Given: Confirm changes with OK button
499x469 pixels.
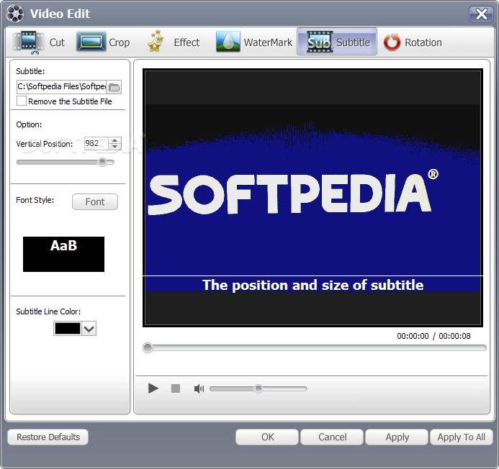Looking at the screenshot, I should 267,437.
